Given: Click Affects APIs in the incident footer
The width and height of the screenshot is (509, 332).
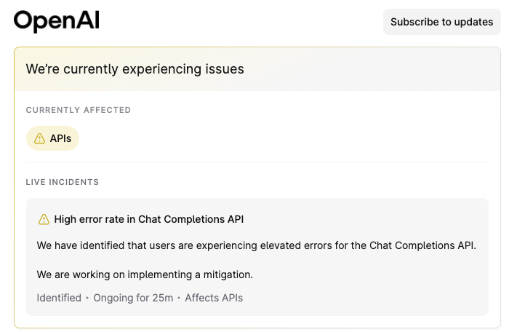Looking at the screenshot, I should [x=214, y=298].
